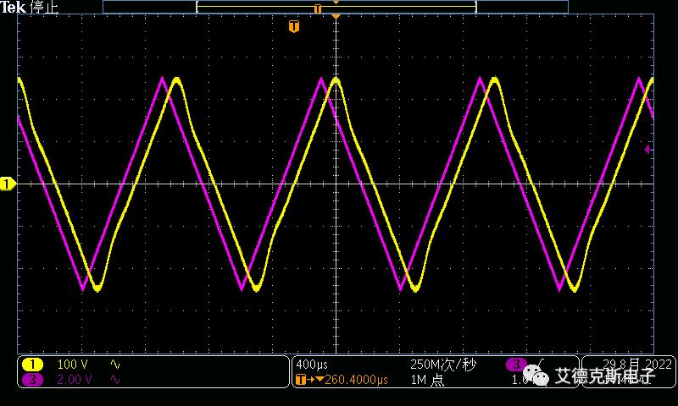
Task: Click the magenta channel 3 badge
Action: 32,380
